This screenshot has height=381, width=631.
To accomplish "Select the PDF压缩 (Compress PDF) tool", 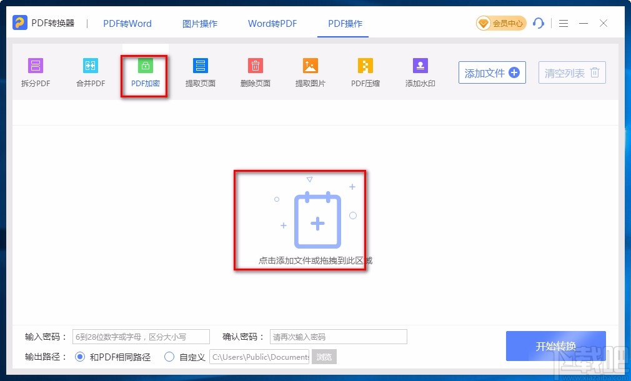I will point(365,72).
